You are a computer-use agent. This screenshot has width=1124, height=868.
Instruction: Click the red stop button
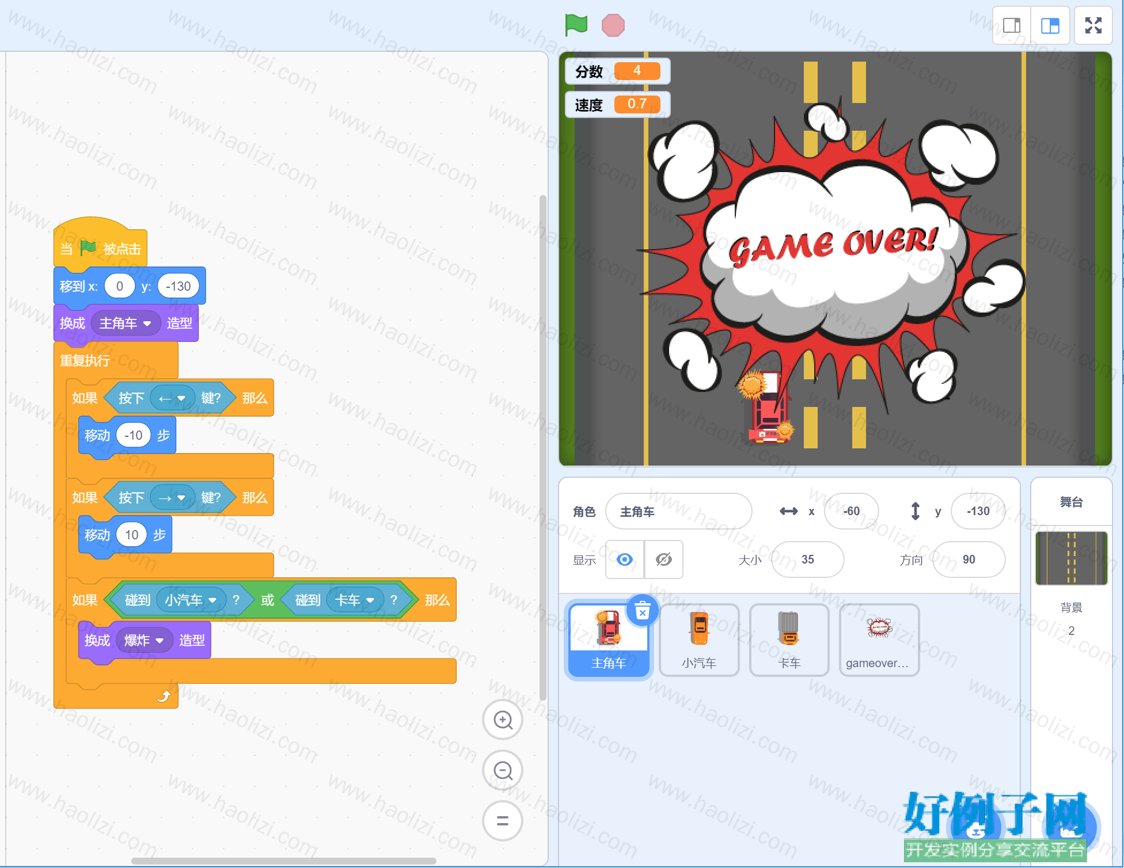coord(613,25)
